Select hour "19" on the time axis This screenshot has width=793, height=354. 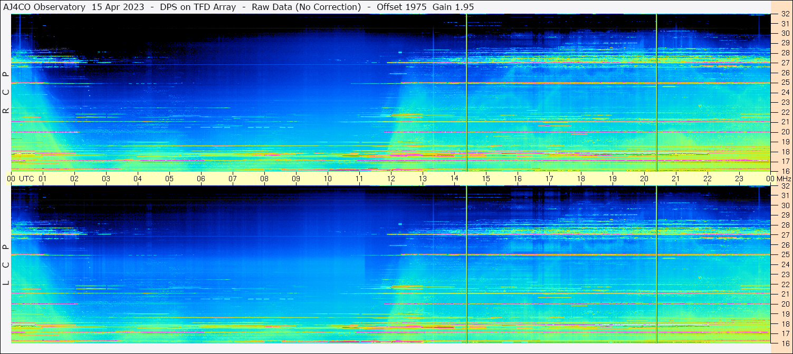click(613, 179)
